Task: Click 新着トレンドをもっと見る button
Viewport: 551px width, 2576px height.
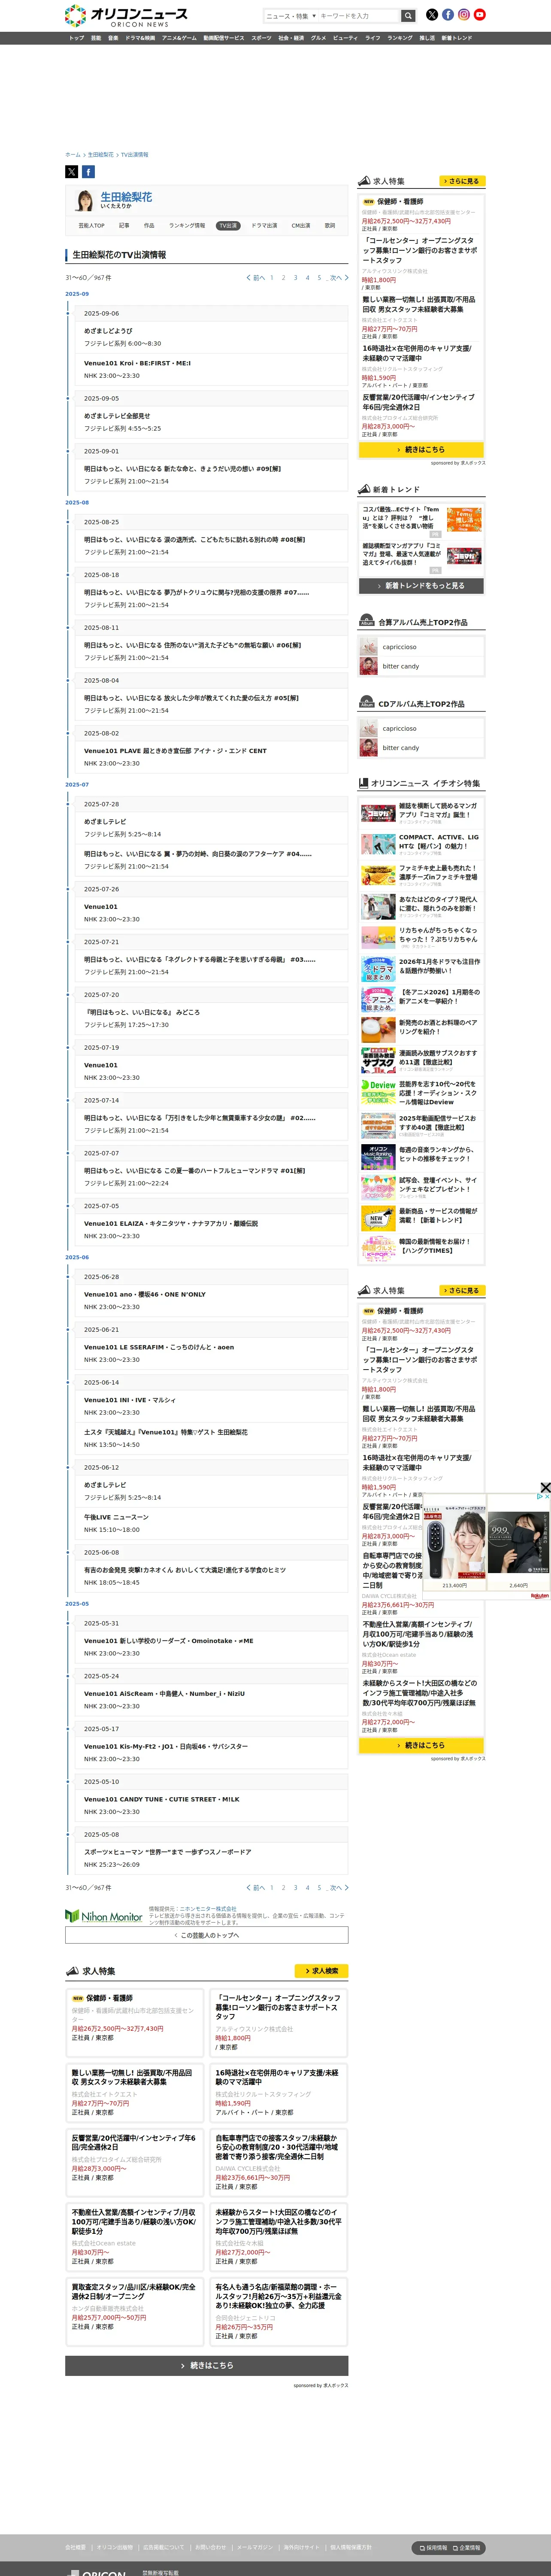Action: tap(421, 586)
